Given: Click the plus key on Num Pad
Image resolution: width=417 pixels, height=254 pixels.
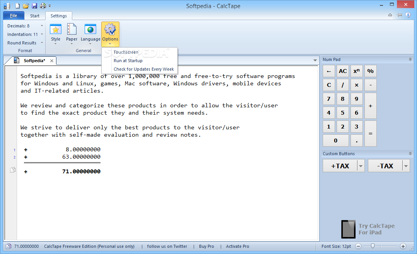Looking at the screenshot, I should tap(371, 106).
